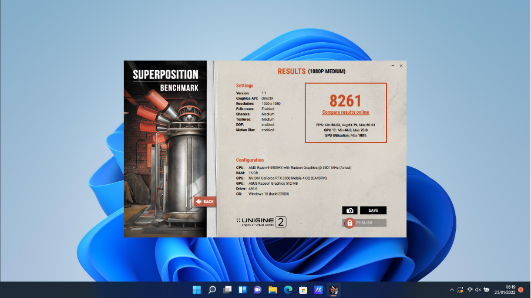Click the RESULTS (1080P MEDIUM) heading
531x298 pixels.
(x=311, y=72)
